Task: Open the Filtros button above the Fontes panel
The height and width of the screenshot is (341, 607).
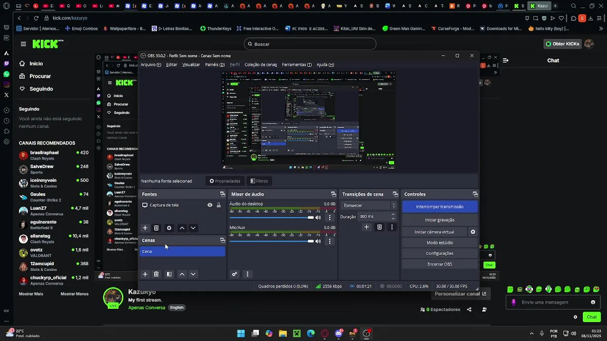Action: 259,181
